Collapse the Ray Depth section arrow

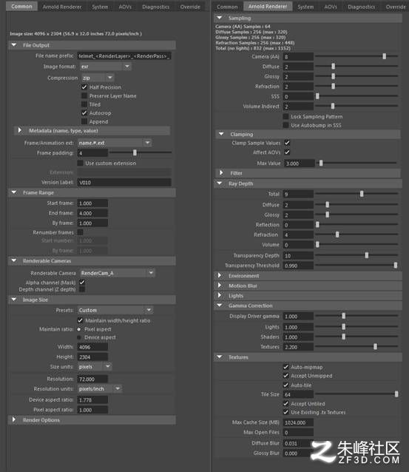[x=220, y=183]
